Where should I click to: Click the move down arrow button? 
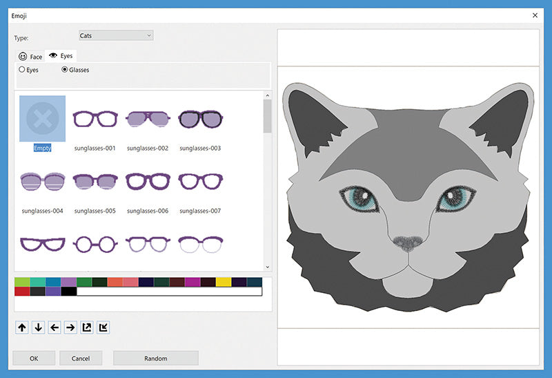coord(38,328)
